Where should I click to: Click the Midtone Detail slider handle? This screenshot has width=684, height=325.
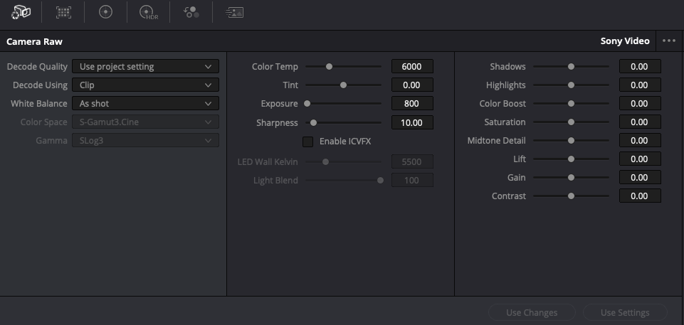[571, 141]
